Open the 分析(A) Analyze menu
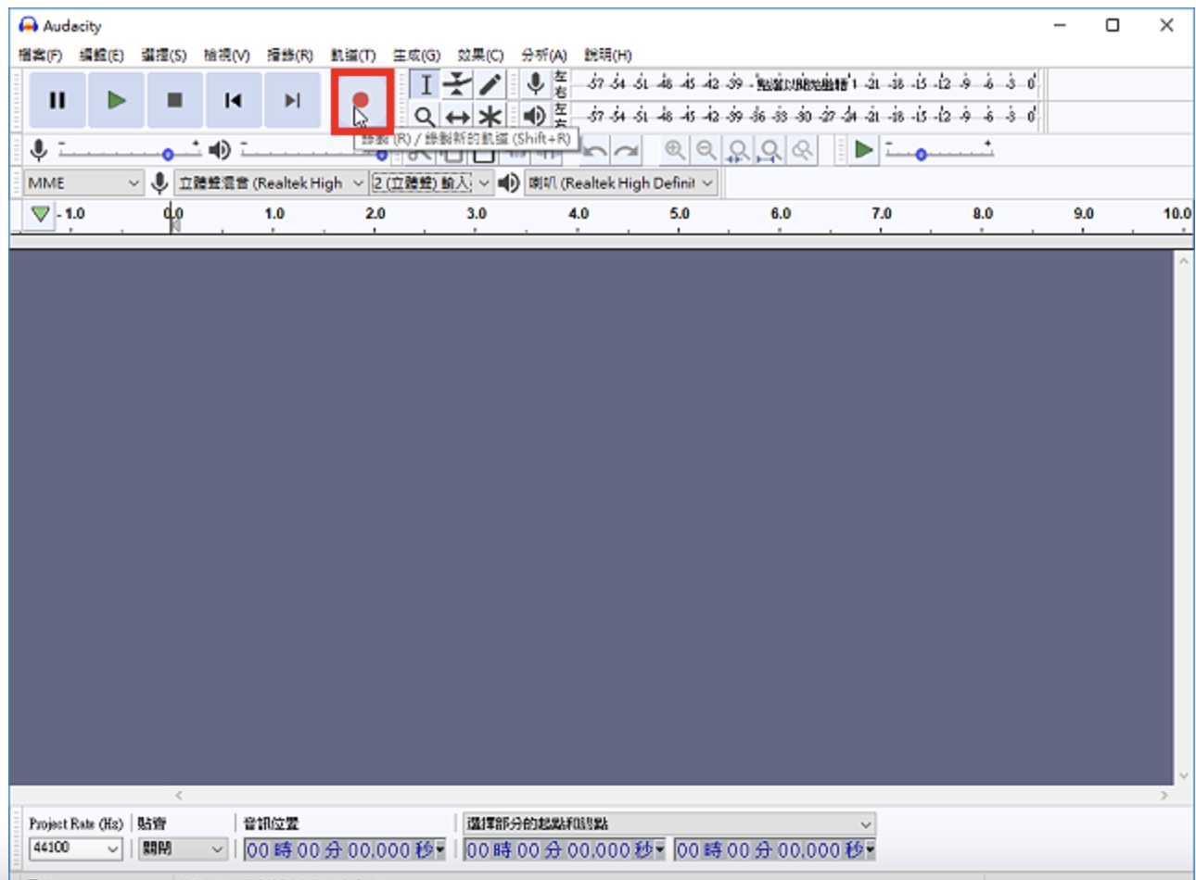 [x=543, y=56]
